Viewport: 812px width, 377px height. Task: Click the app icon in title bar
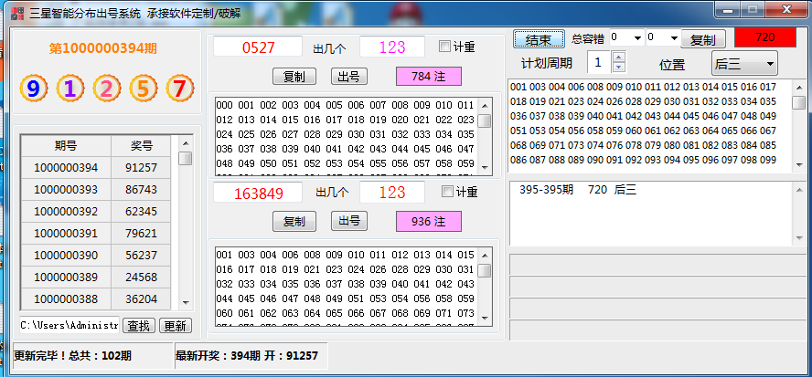point(17,13)
